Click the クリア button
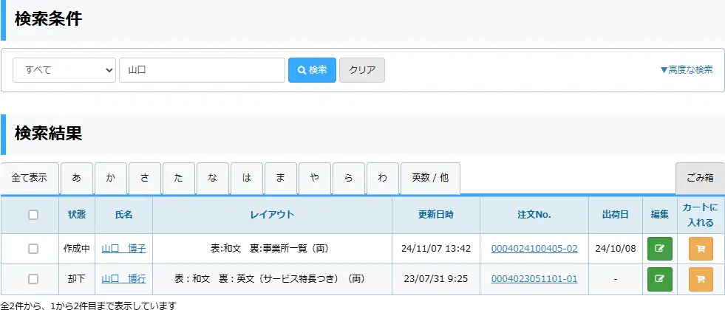Viewport: 725px width, 310px height. (362, 70)
